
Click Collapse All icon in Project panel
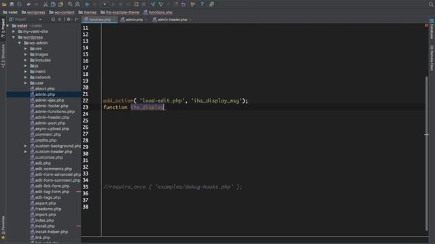60,20
